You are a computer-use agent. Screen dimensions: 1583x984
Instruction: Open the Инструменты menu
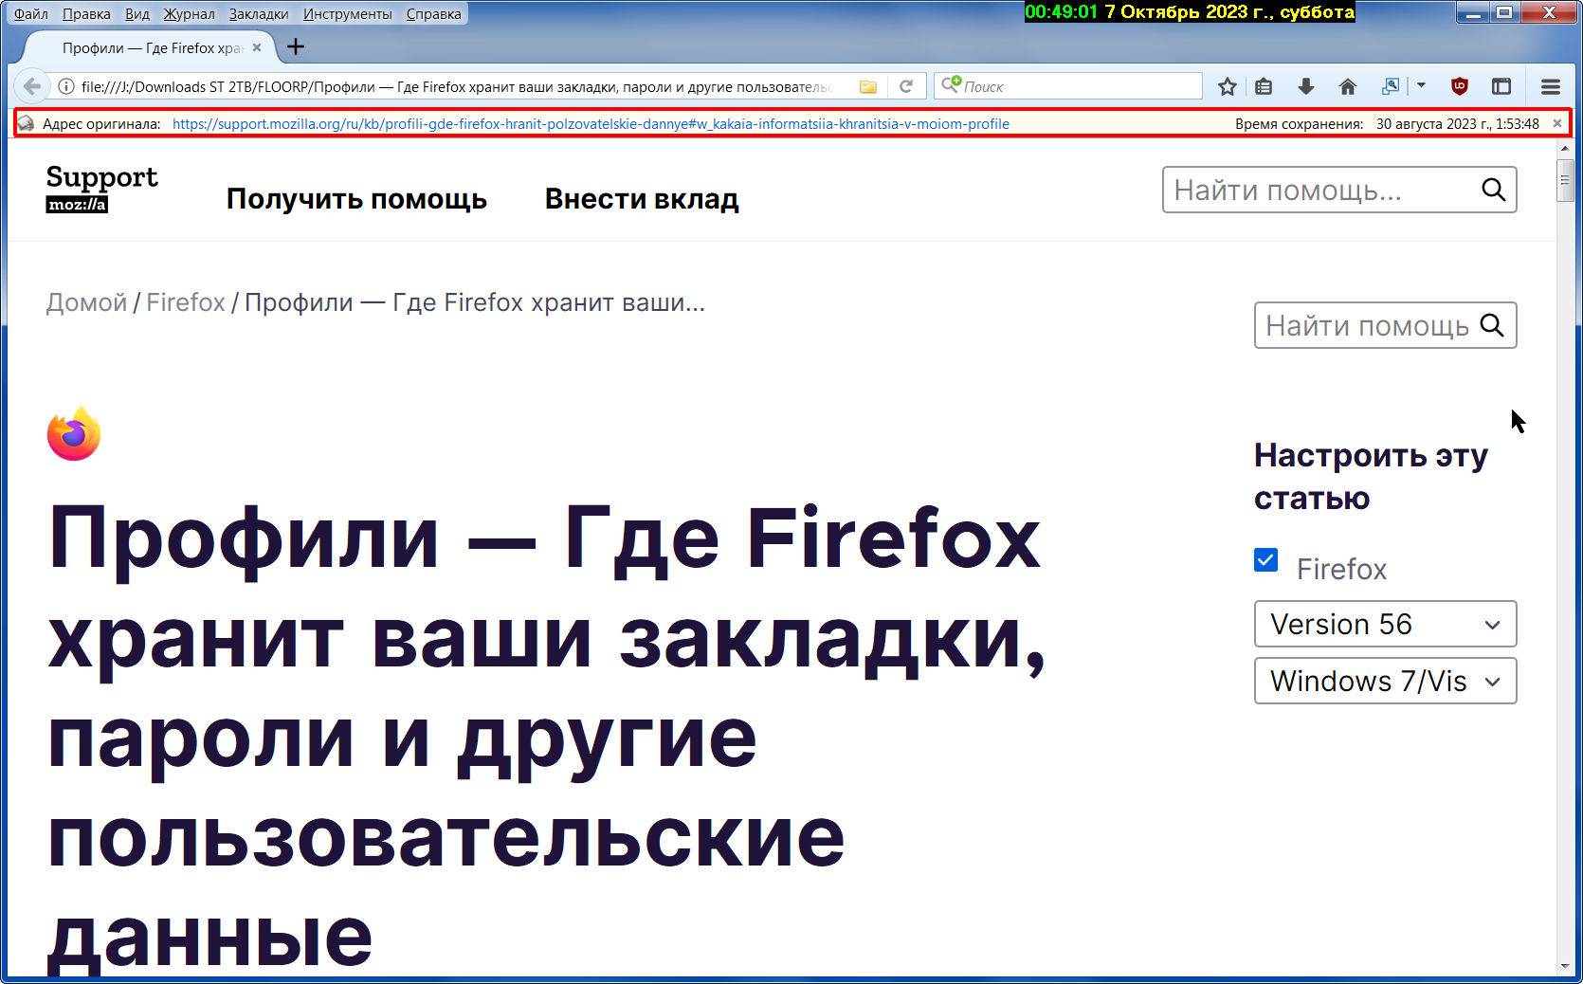347,13
